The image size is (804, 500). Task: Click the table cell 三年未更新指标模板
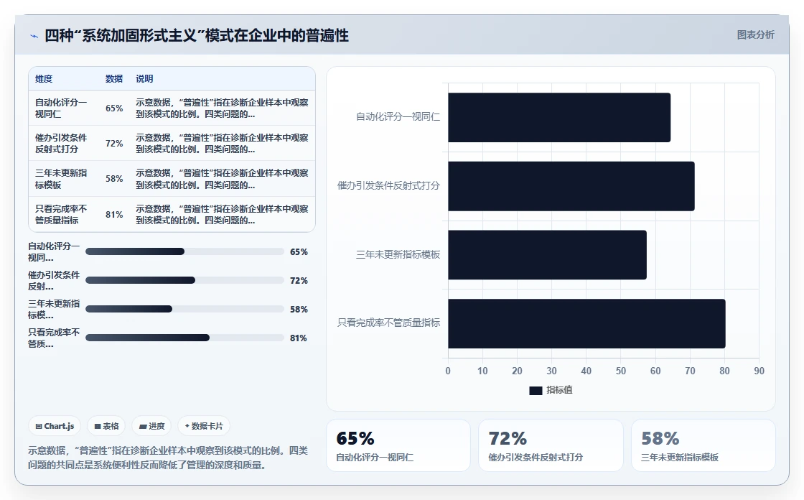(x=61, y=179)
